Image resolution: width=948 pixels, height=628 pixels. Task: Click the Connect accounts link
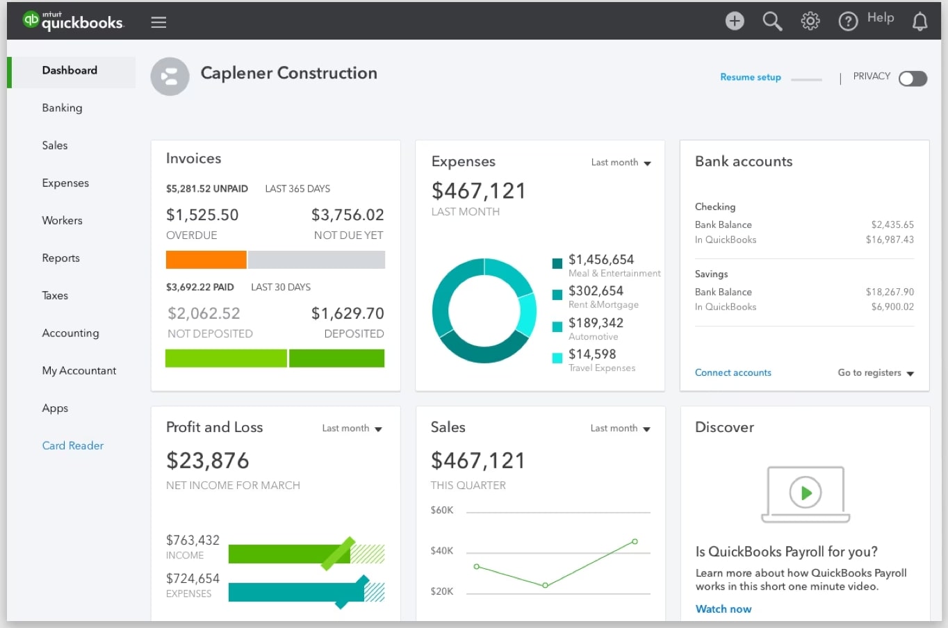[x=733, y=372]
